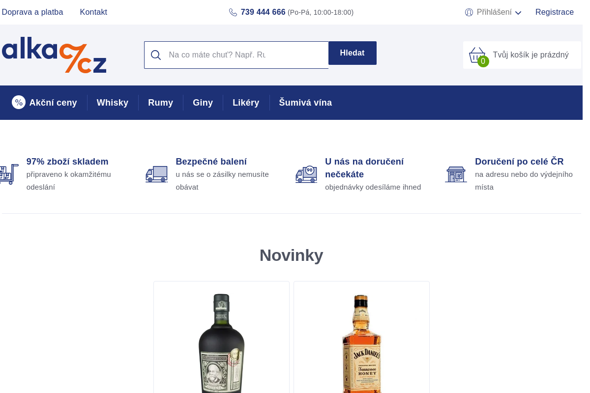
Task: Open Akční ceny menu item
Action: tap(45, 103)
